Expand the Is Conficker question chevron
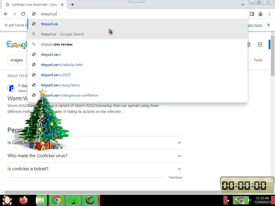 [x=179, y=143]
